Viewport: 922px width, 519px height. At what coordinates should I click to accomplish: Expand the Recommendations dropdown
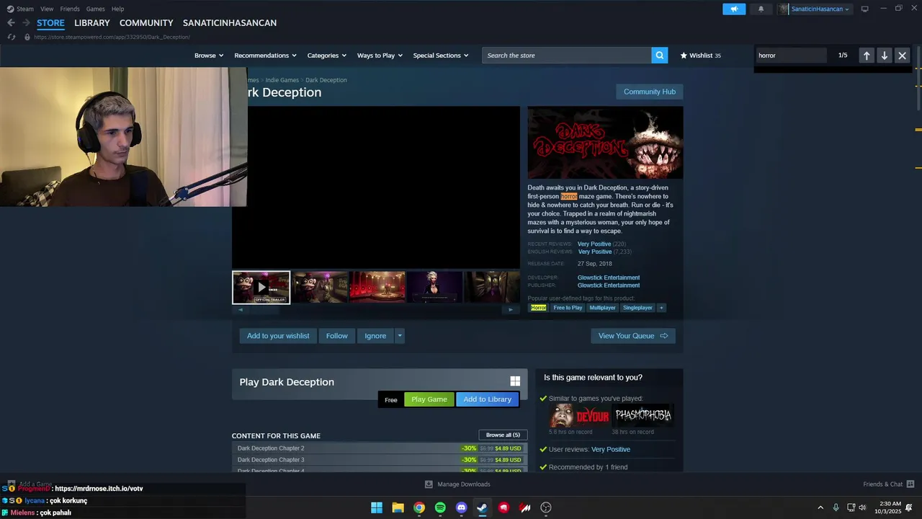(x=264, y=56)
